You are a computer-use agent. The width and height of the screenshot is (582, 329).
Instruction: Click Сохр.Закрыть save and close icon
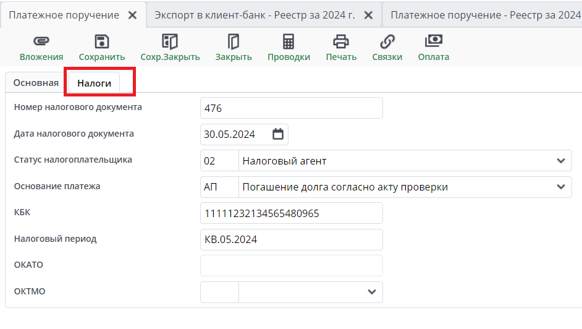pos(170,41)
